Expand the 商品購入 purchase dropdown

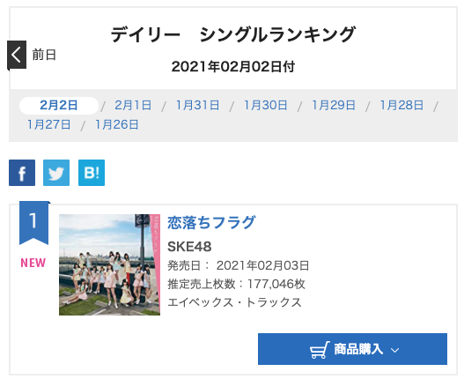point(352,349)
